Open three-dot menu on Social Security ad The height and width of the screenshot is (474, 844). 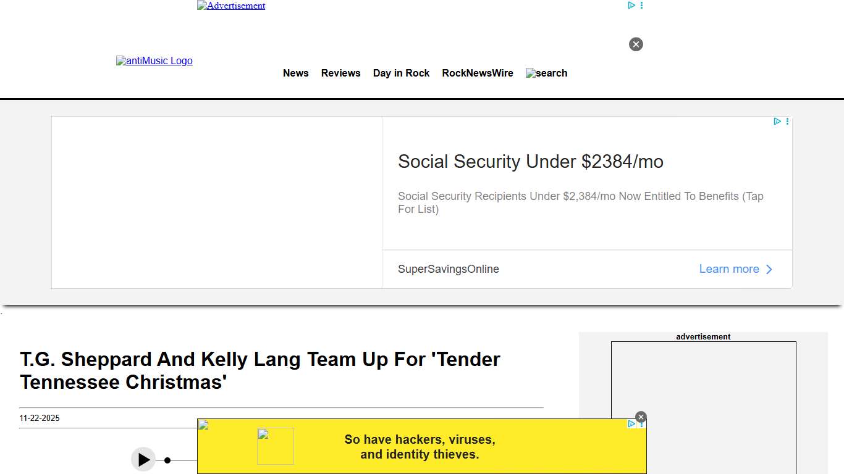787,122
